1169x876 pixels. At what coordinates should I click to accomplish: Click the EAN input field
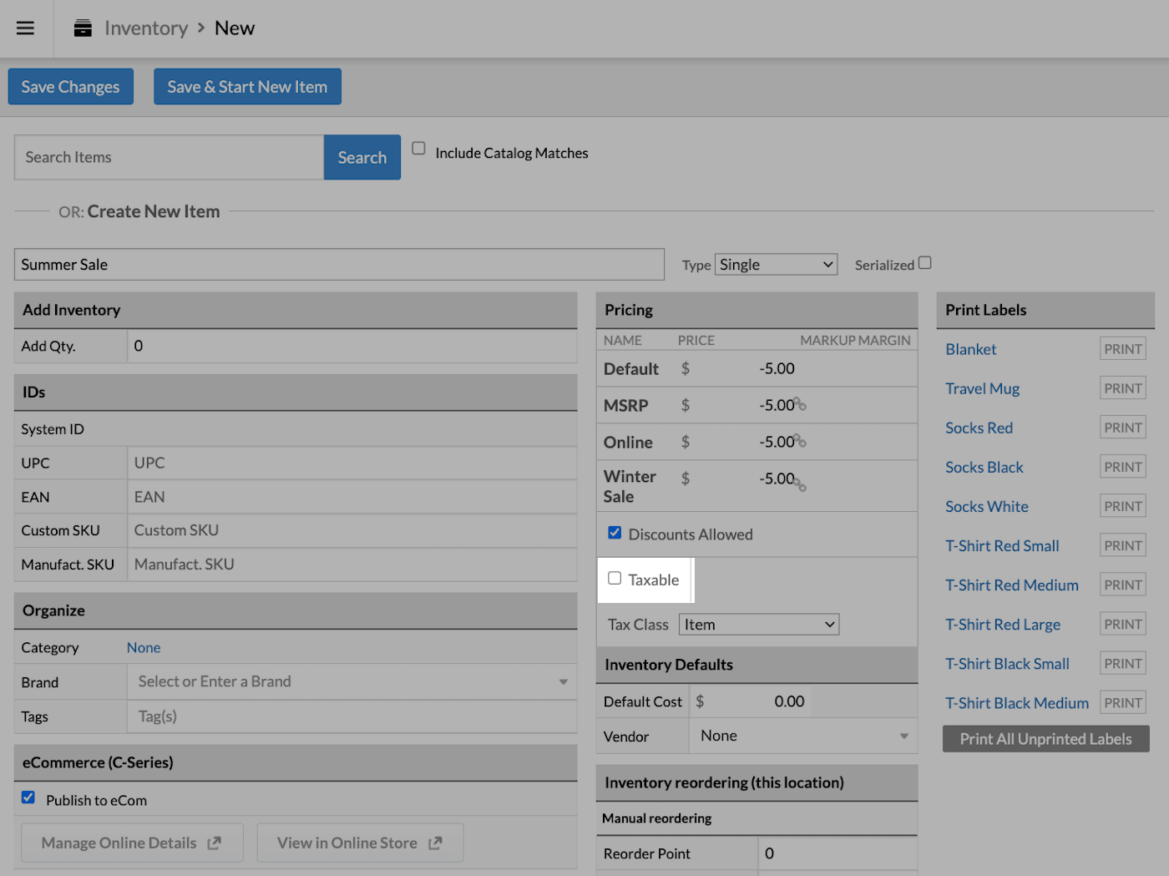(352, 498)
